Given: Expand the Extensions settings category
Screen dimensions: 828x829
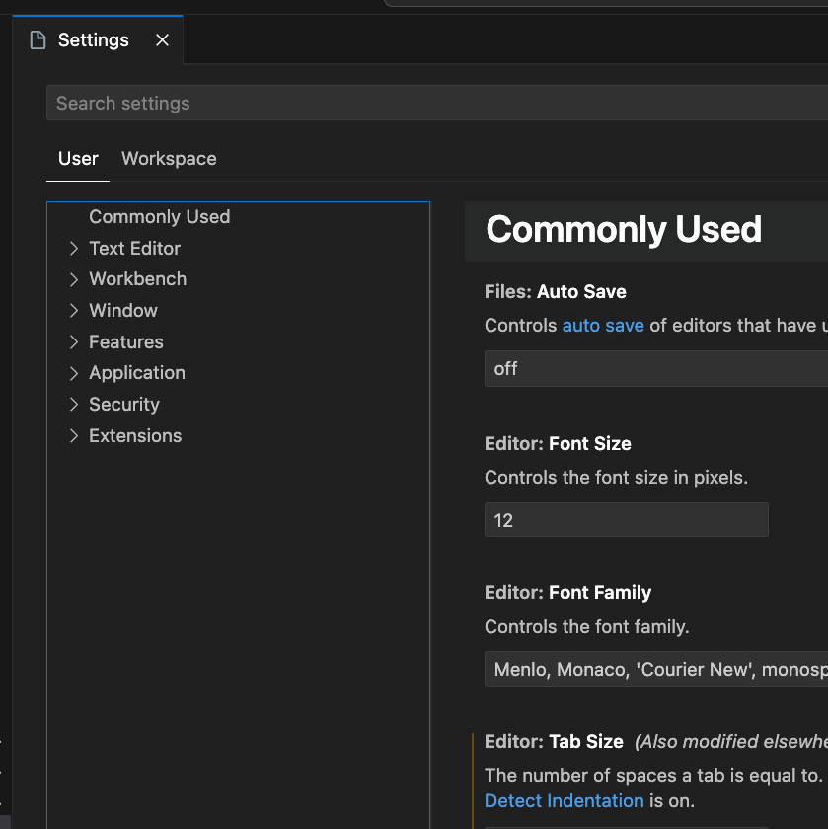Looking at the screenshot, I should pos(74,436).
